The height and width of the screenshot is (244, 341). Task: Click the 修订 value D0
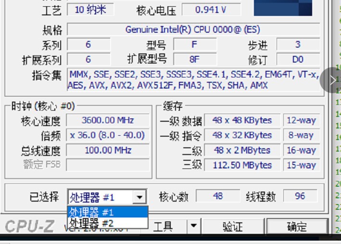(298, 59)
